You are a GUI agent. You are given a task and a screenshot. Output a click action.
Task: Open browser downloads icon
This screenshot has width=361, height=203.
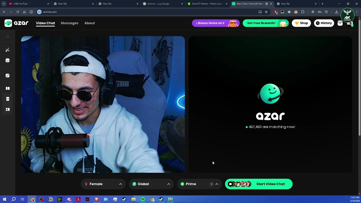(336, 12)
